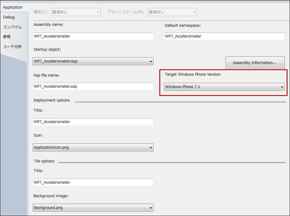Expand the Startup object dropdown
This screenshot has width=290, height=216.
[x=93, y=61]
